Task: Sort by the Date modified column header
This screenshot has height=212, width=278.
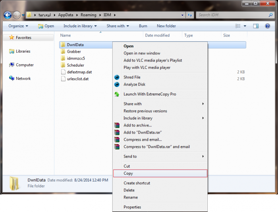Action: [x=157, y=35]
